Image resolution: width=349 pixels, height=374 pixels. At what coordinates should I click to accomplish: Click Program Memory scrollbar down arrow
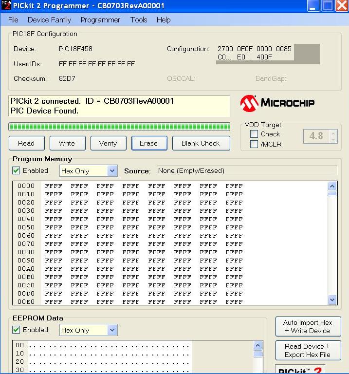tap(332, 299)
